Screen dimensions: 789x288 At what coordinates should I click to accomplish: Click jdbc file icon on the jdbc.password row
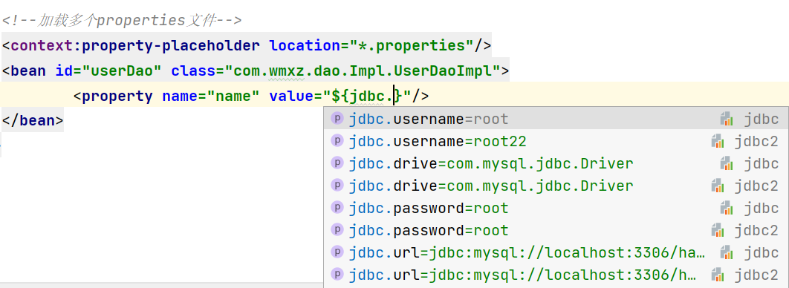pyautogui.click(x=726, y=208)
